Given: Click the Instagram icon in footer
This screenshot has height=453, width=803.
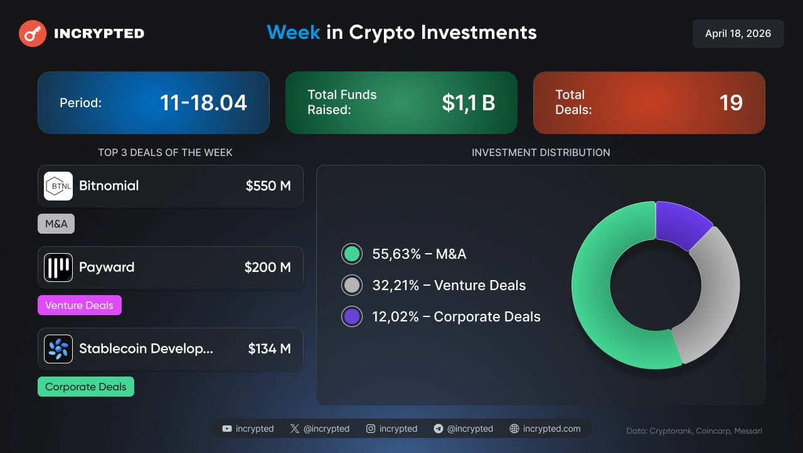Looking at the screenshot, I should coord(371,429).
